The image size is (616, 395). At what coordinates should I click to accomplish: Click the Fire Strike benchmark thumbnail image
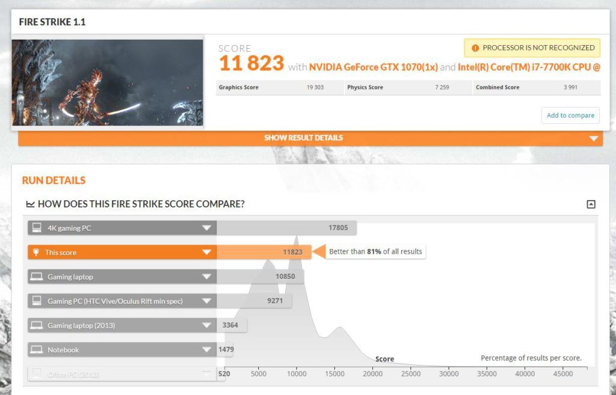point(108,82)
